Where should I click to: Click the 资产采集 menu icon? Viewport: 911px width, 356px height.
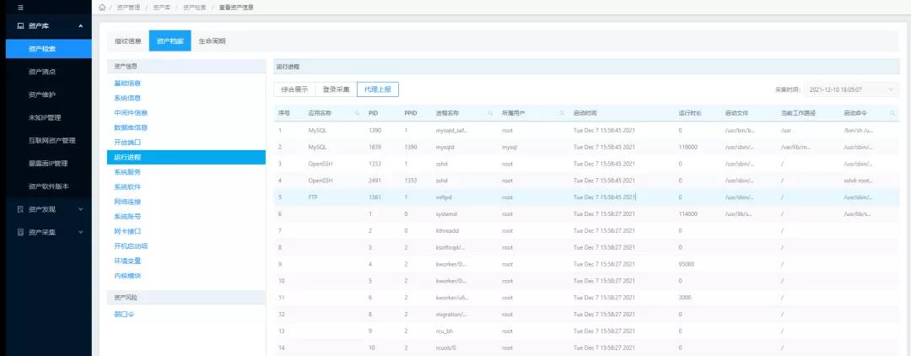click(20, 232)
